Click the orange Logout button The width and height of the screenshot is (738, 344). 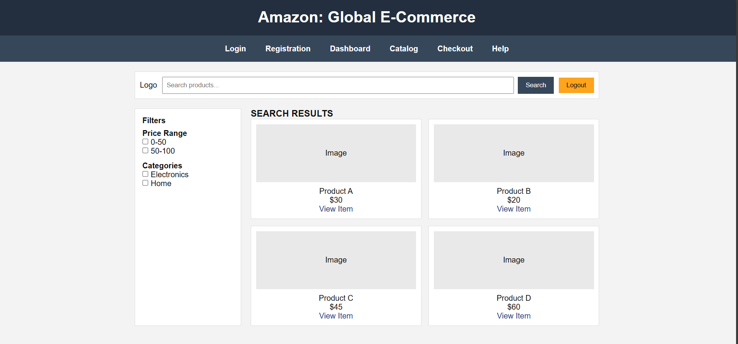(x=576, y=85)
